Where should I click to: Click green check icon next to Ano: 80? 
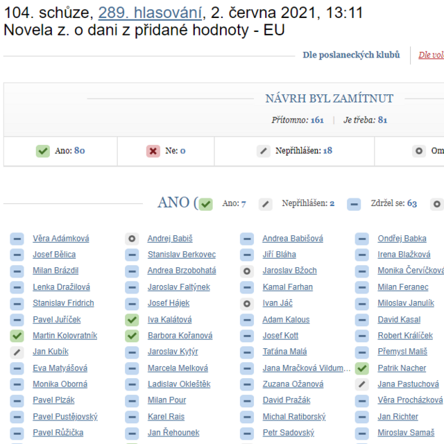tap(43, 151)
